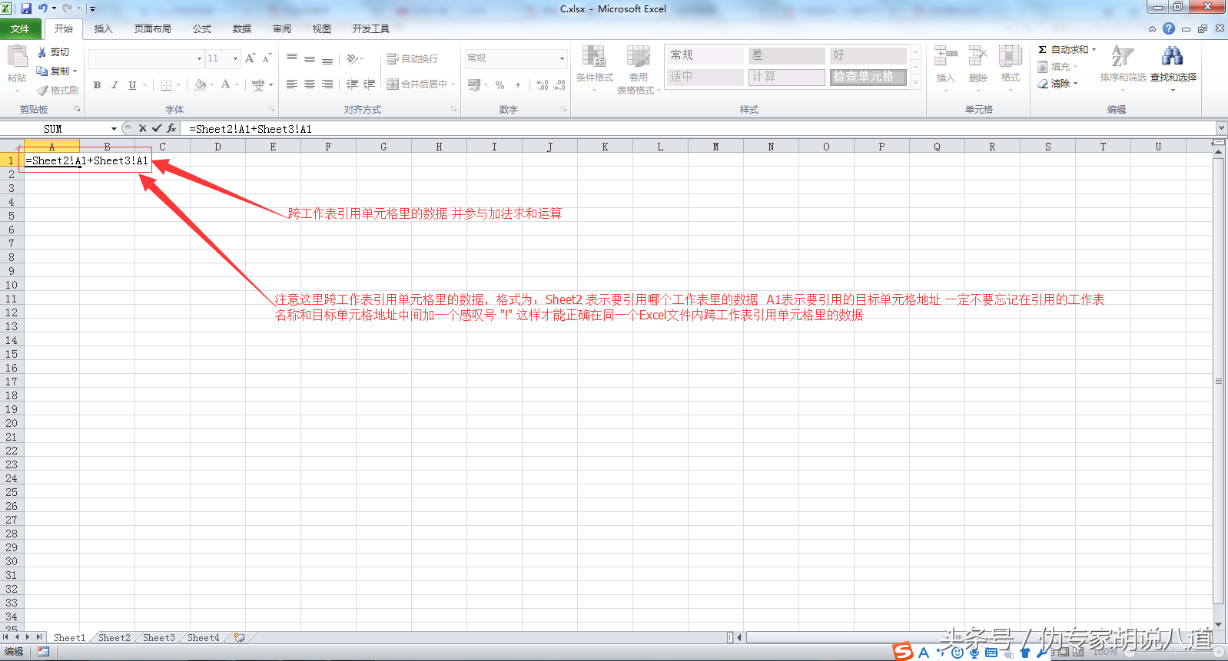
Task: Click the accounting number format icon
Action: 474,84
